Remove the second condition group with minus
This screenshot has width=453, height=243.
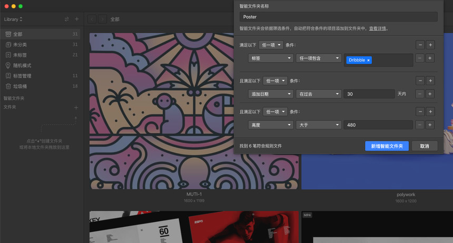[x=420, y=81]
